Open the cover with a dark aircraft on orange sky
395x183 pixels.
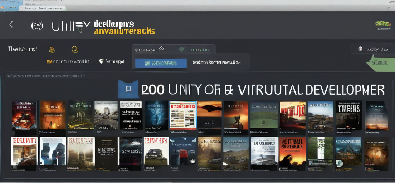click(209, 115)
